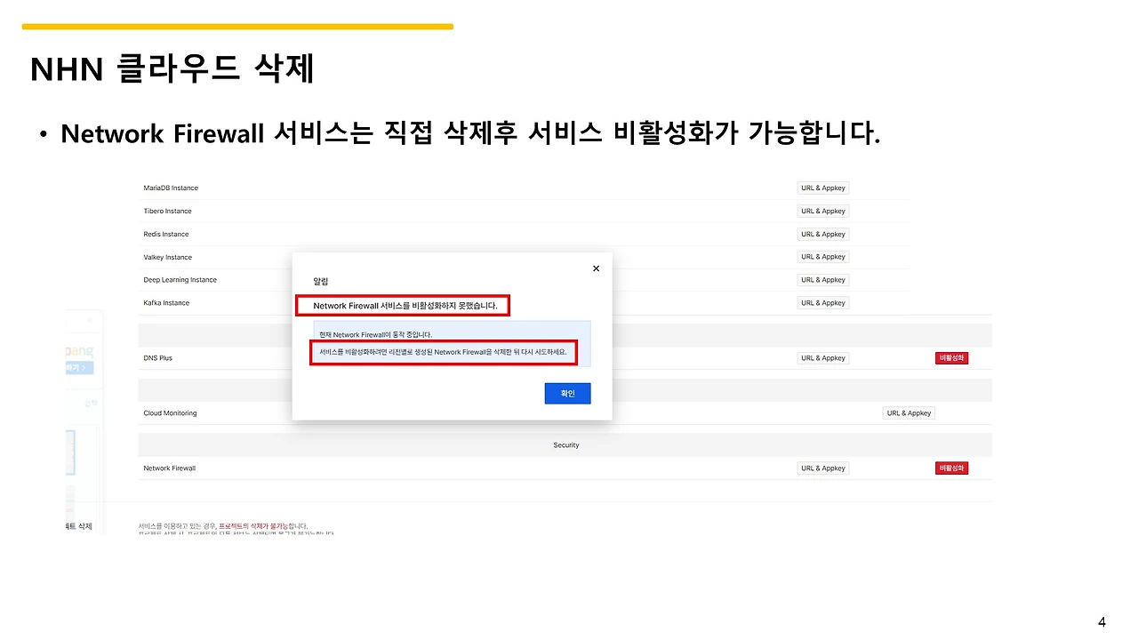1138x640 pixels.
Task: Click the Security section header
Action: tap(565, 445)
